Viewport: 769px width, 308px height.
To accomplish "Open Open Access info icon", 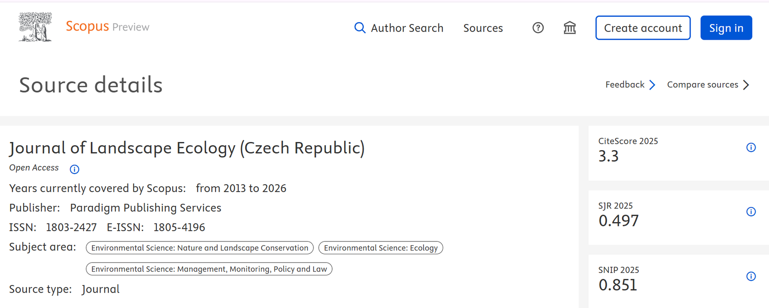I will pos(74,169).
